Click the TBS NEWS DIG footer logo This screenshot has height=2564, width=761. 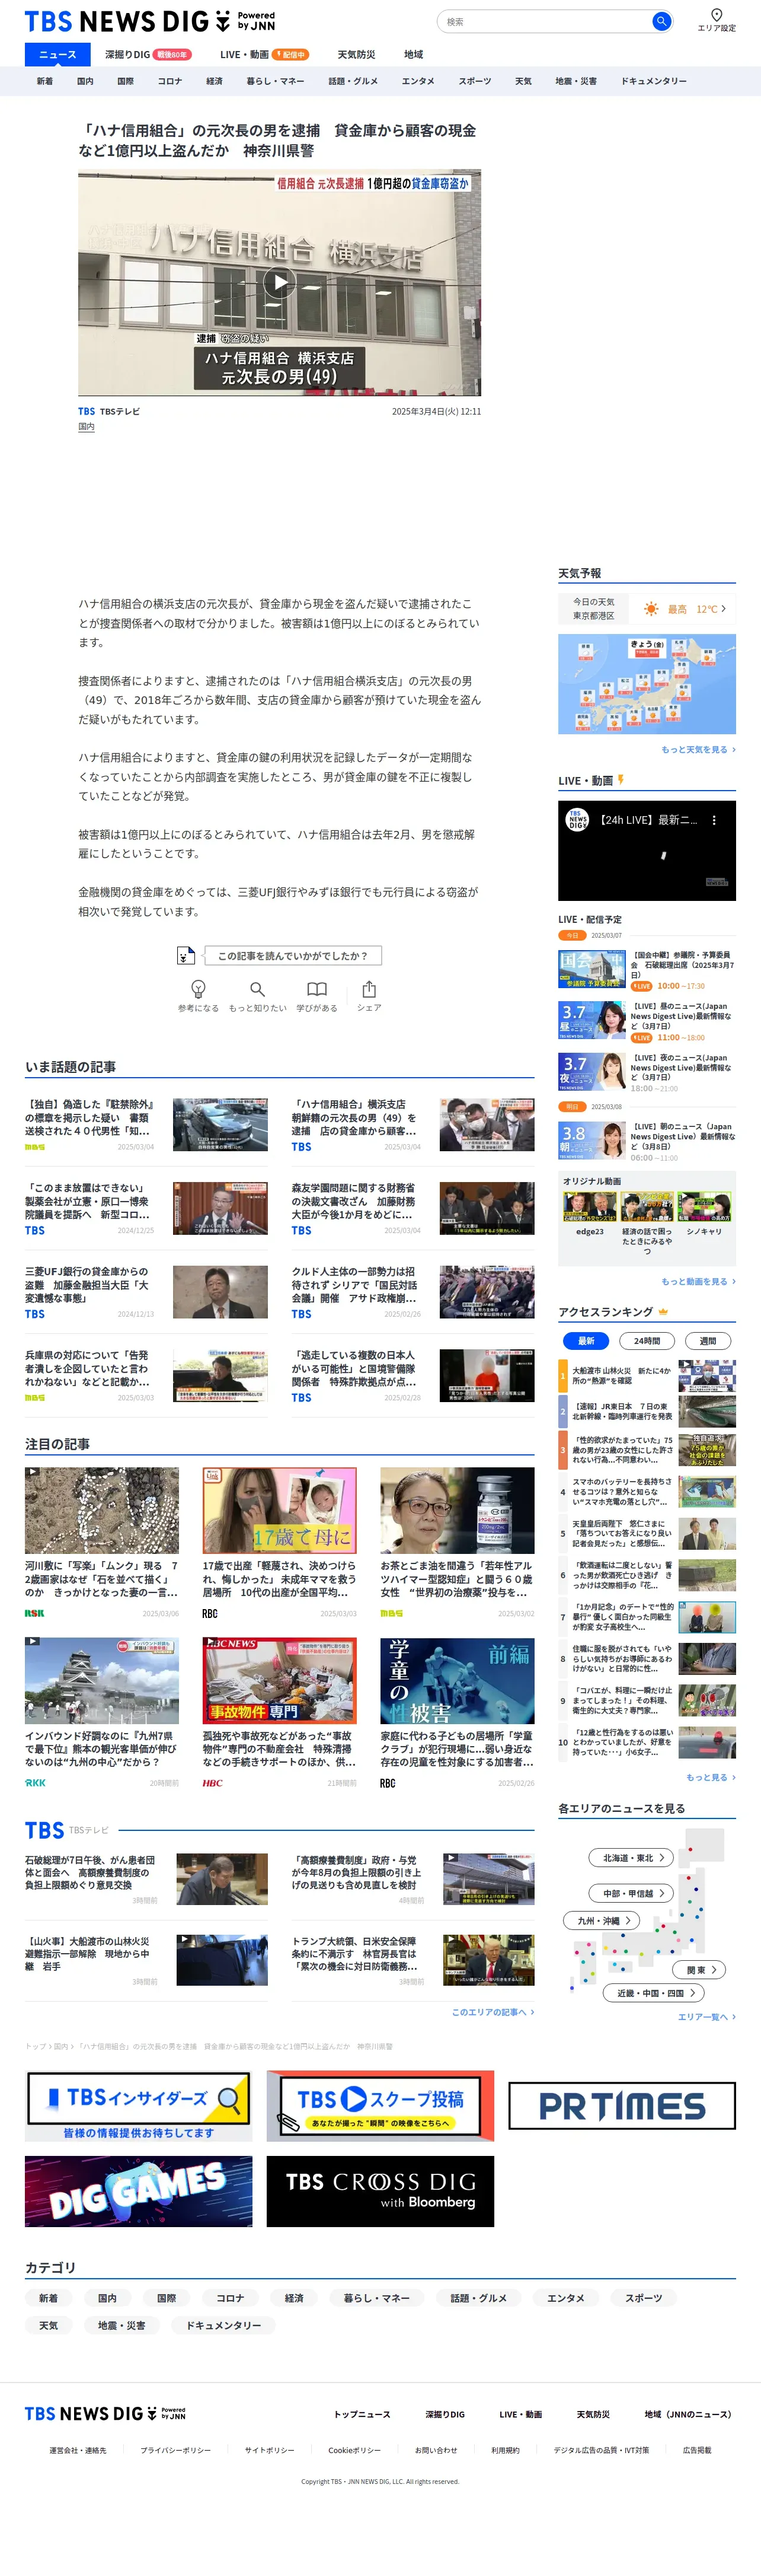(105, 2414)
